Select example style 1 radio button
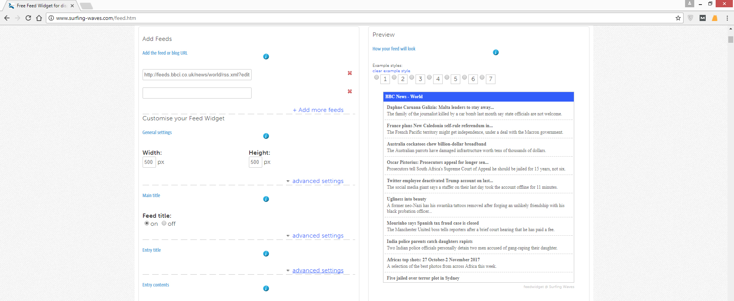Viewport: 734px width, 301px height. coord(377,77)
